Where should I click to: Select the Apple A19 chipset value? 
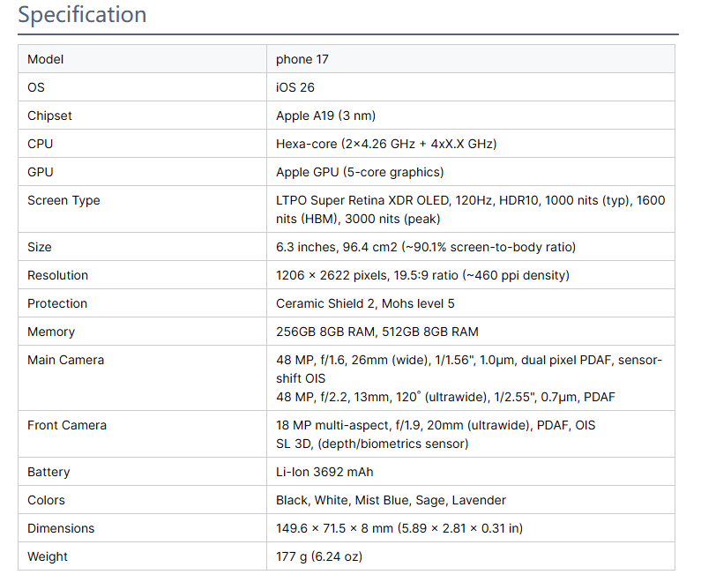click(326, 116)
